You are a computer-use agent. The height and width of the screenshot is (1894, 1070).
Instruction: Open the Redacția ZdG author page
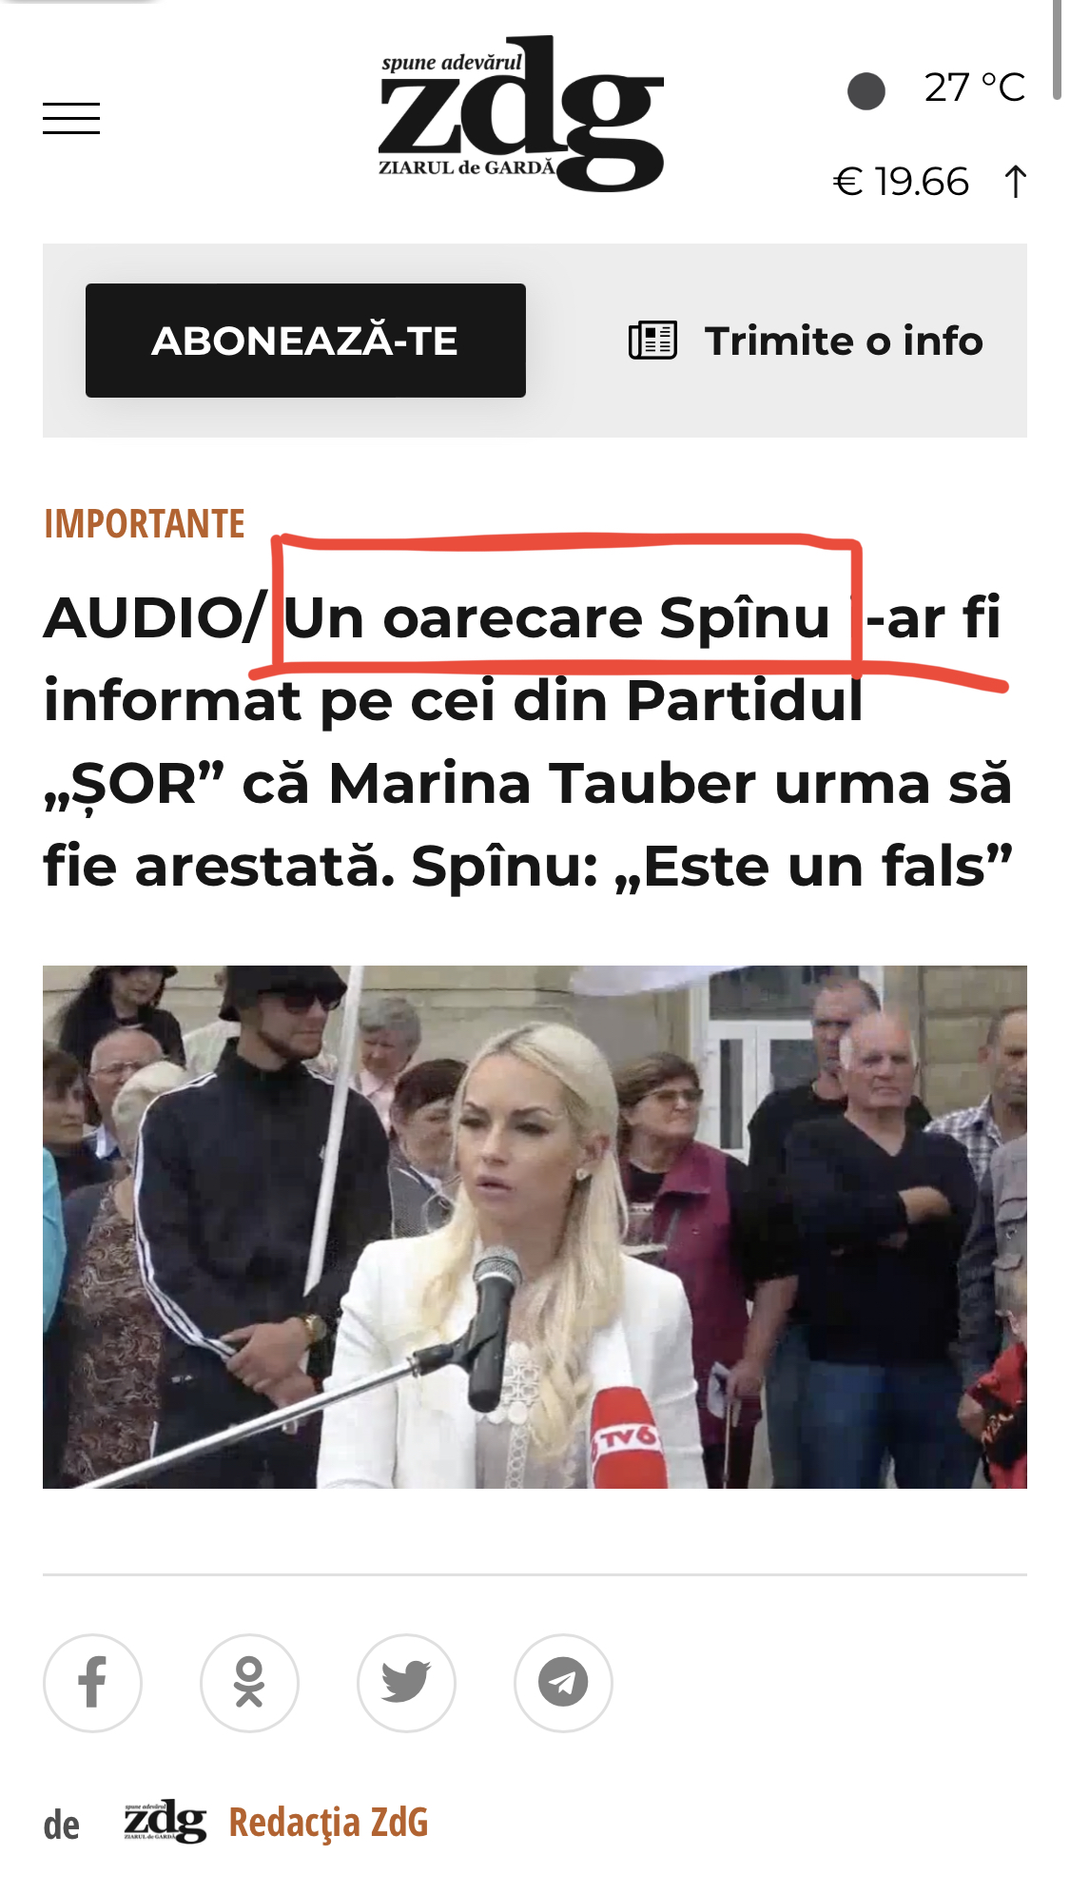pyautogui.click(x=328, y=1823)
